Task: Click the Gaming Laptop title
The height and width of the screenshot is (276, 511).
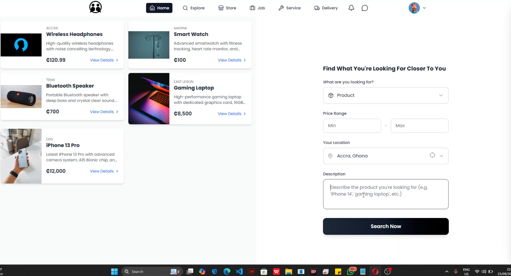Action: point(194,88)
